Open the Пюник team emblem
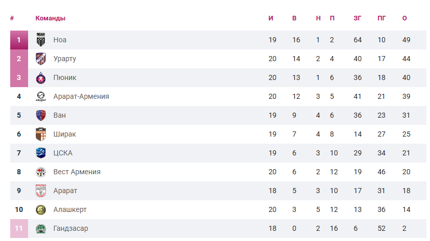 click(41, 77)
